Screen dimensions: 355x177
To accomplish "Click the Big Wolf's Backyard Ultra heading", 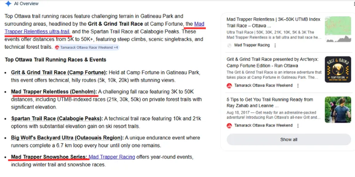I will coord(67,138).
